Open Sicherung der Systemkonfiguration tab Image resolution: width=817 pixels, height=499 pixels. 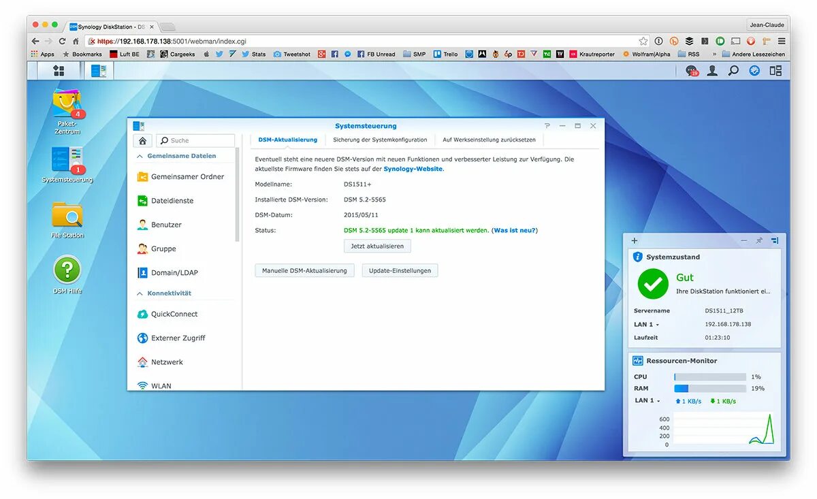pyautogui.click(x=380, y=140)
